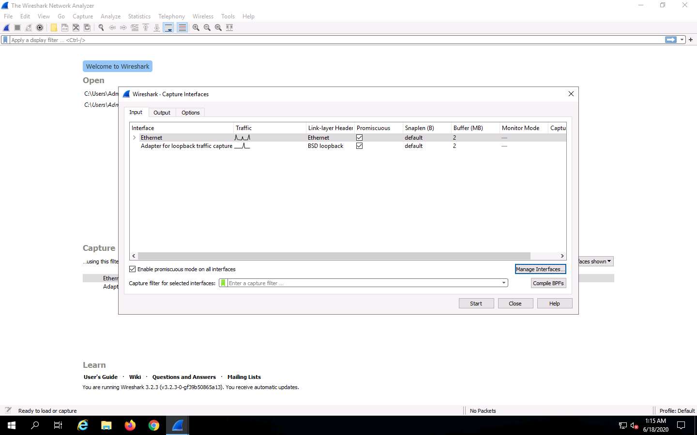
Task: Click the save capture file toolbar icon
Action: tap(65, 28)
